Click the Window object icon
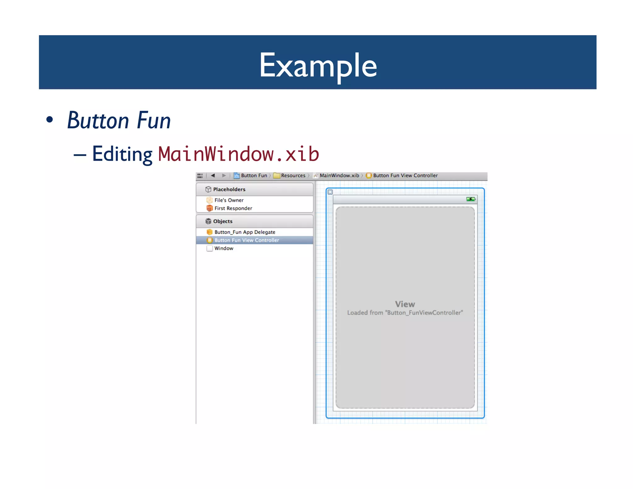 click(x=210, y=248)
